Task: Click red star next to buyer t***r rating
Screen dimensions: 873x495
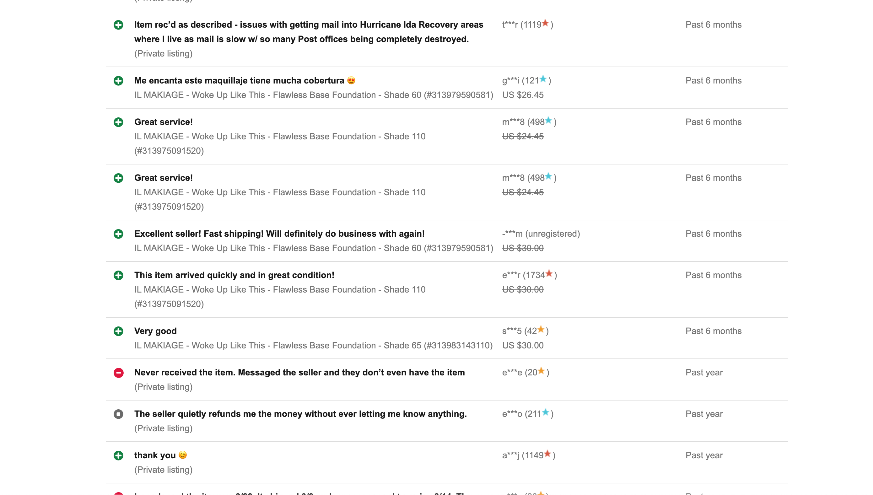Action: coord(545,23)
